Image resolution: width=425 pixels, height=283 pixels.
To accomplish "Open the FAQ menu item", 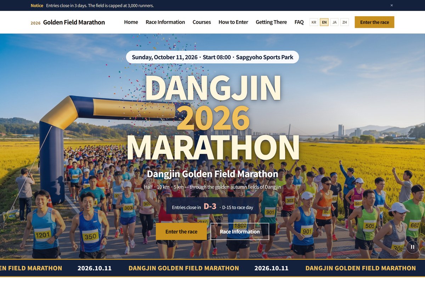I will pos(299,22).
